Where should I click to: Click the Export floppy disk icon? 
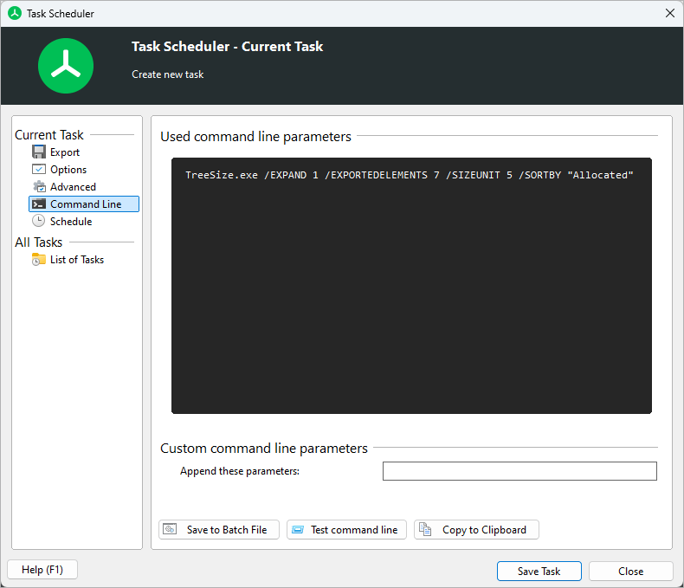pyautogui.click(x=38, y=152)
